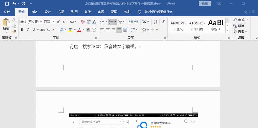
Task: Undo the last action
Action: click(15, 4)
